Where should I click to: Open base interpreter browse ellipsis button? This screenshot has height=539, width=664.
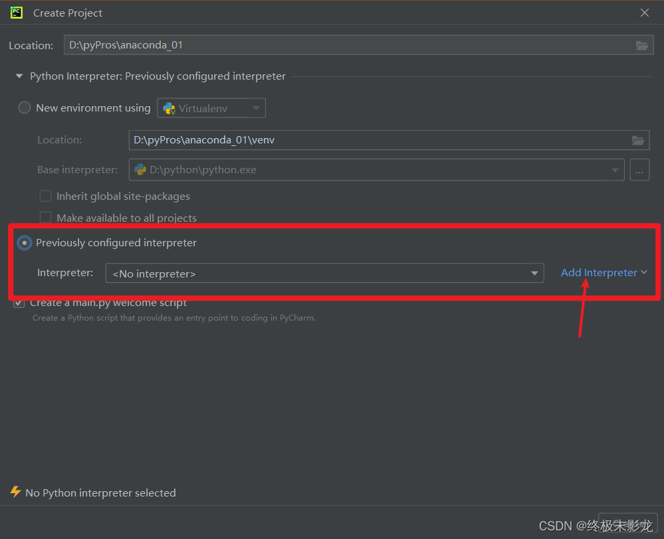point(639,170)
